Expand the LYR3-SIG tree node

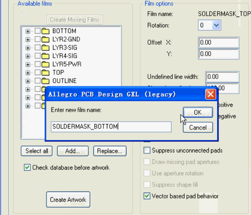click(28, 48)
